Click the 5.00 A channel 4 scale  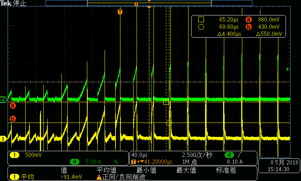93,161
